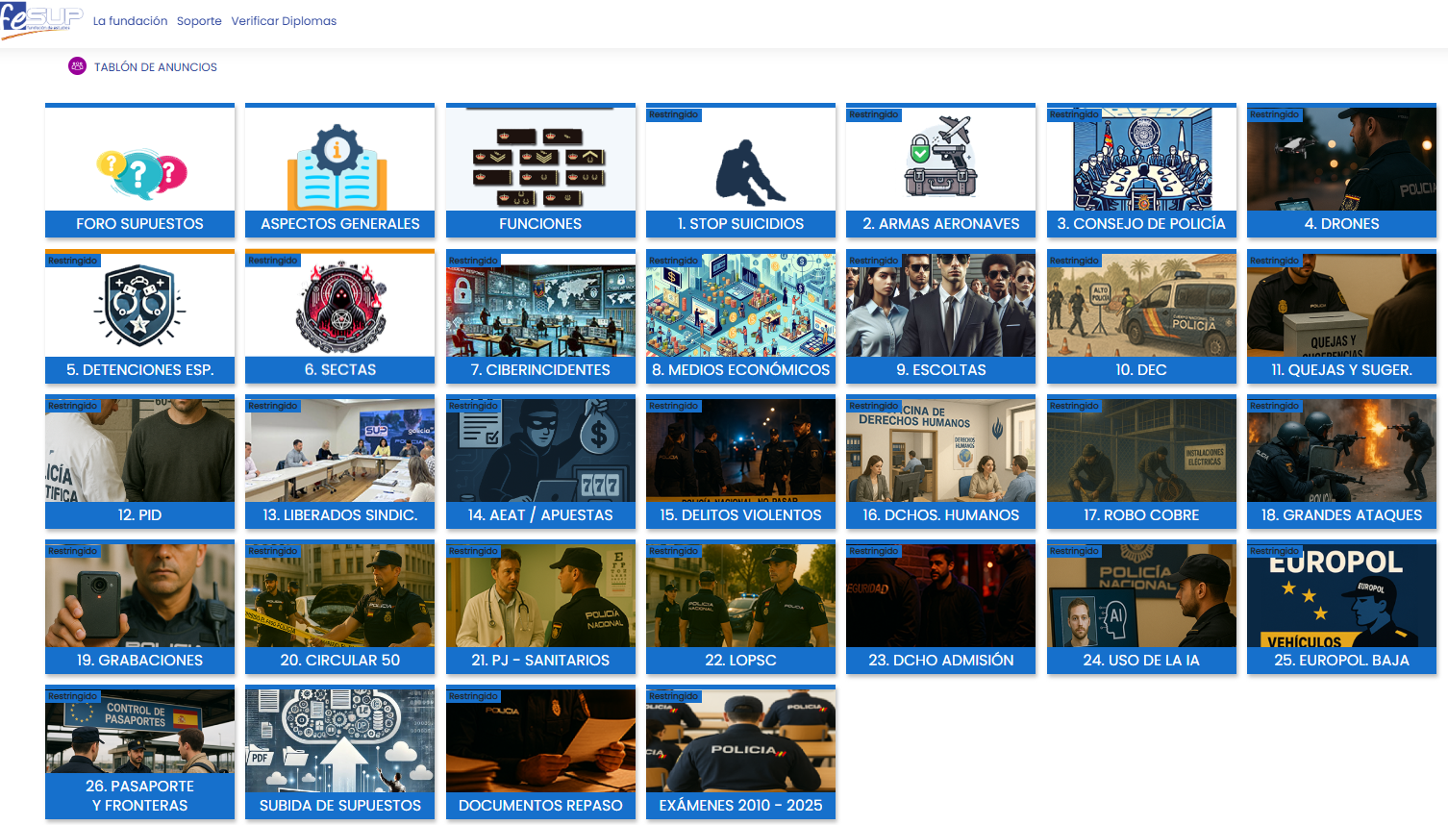Open the Tablón de Anuncios link

pyautogui.click(x=155, y=67)
